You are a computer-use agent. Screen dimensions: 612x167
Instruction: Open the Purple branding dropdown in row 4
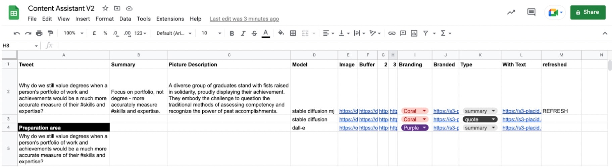pyautogui.click(x=415, y=128)
